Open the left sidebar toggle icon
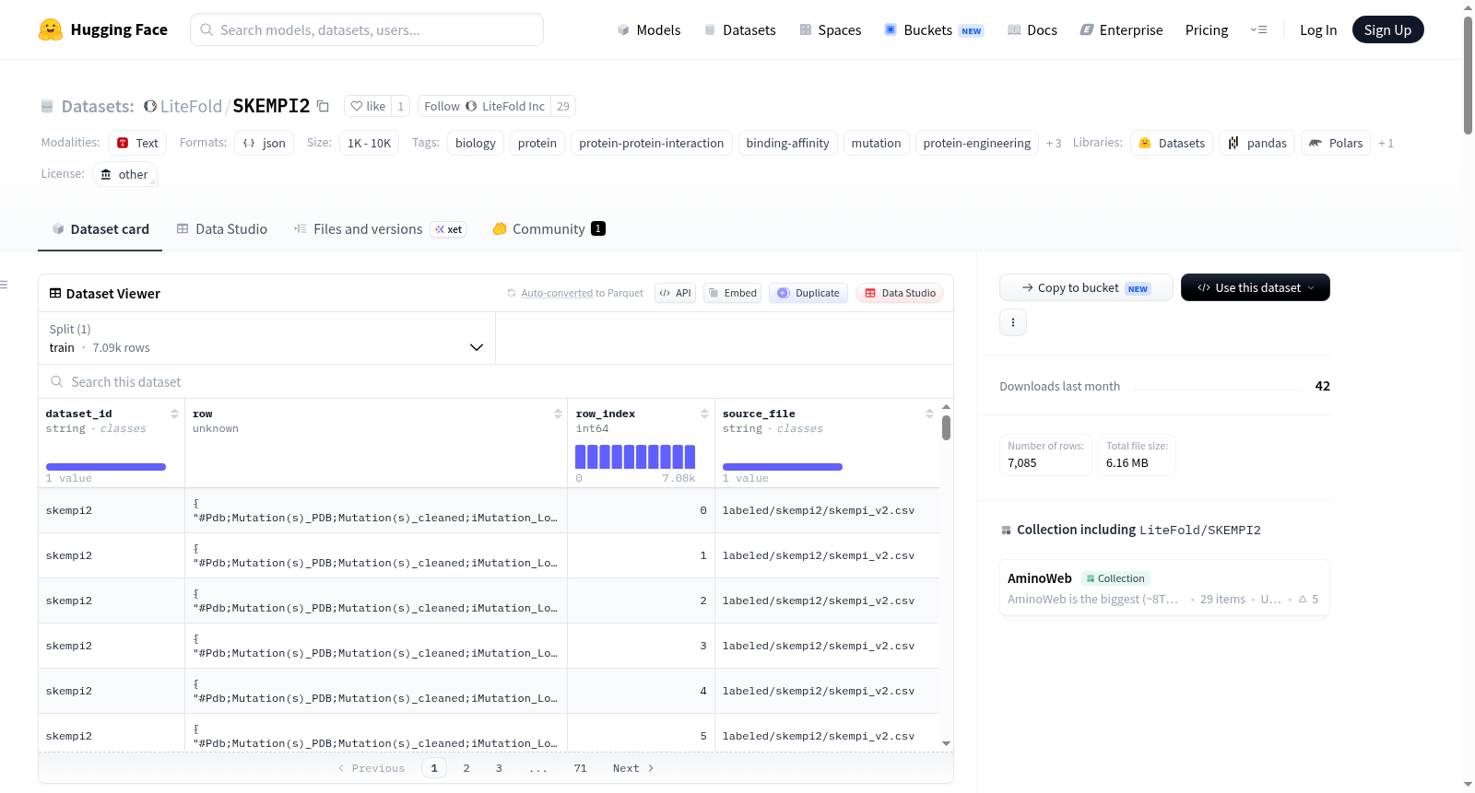 point(5,285)
